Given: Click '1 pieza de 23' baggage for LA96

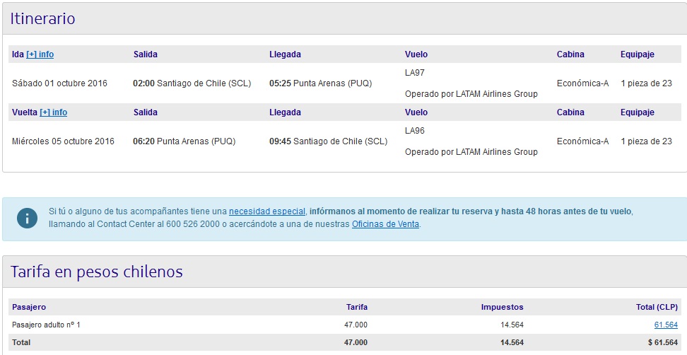Looking at the screenshot, I should tap(646, 141).
